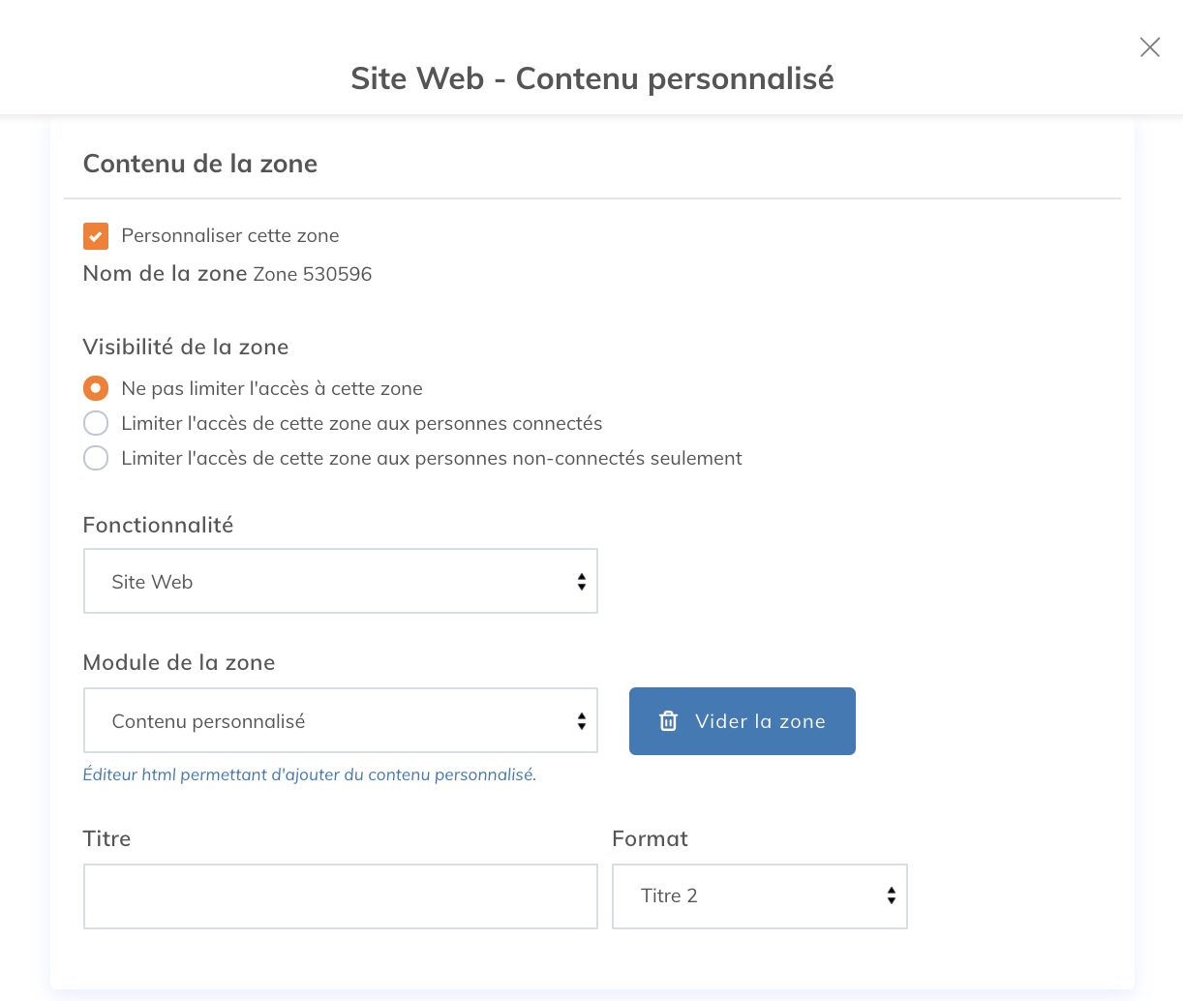Select Ne pas limiter l'accès radio button

point(96,388)
